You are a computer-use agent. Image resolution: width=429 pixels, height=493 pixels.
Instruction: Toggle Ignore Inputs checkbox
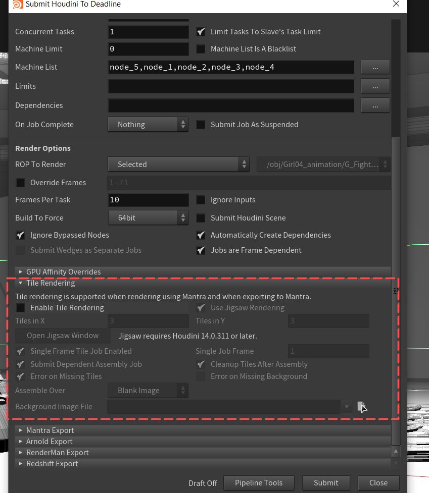[x=201, y=200]
